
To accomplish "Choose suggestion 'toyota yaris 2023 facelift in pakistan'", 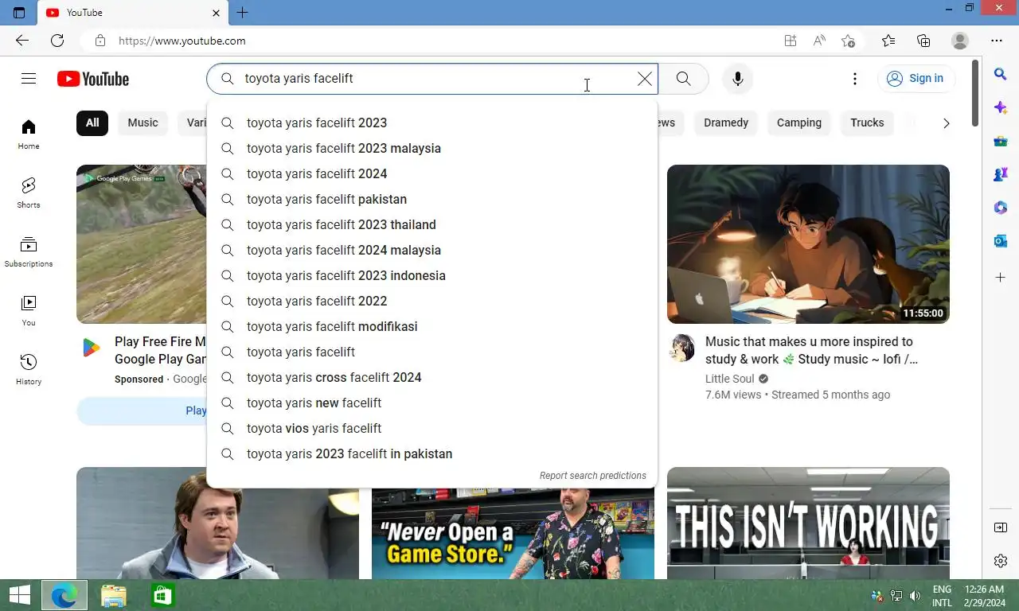I will [x=432, y=453].
